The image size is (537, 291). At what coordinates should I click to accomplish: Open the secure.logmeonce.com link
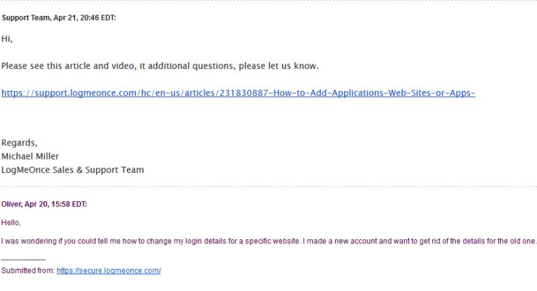[x=109, y=270]
